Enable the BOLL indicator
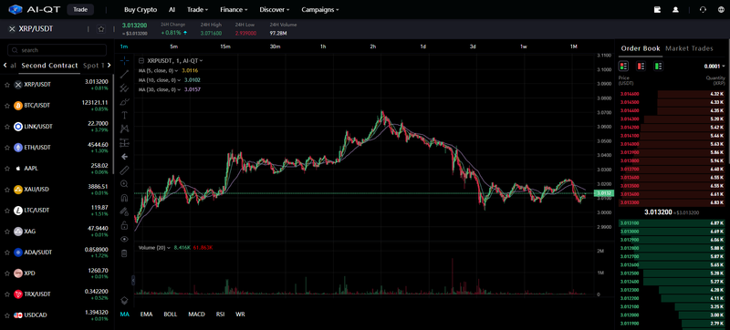 click(171, 315)
